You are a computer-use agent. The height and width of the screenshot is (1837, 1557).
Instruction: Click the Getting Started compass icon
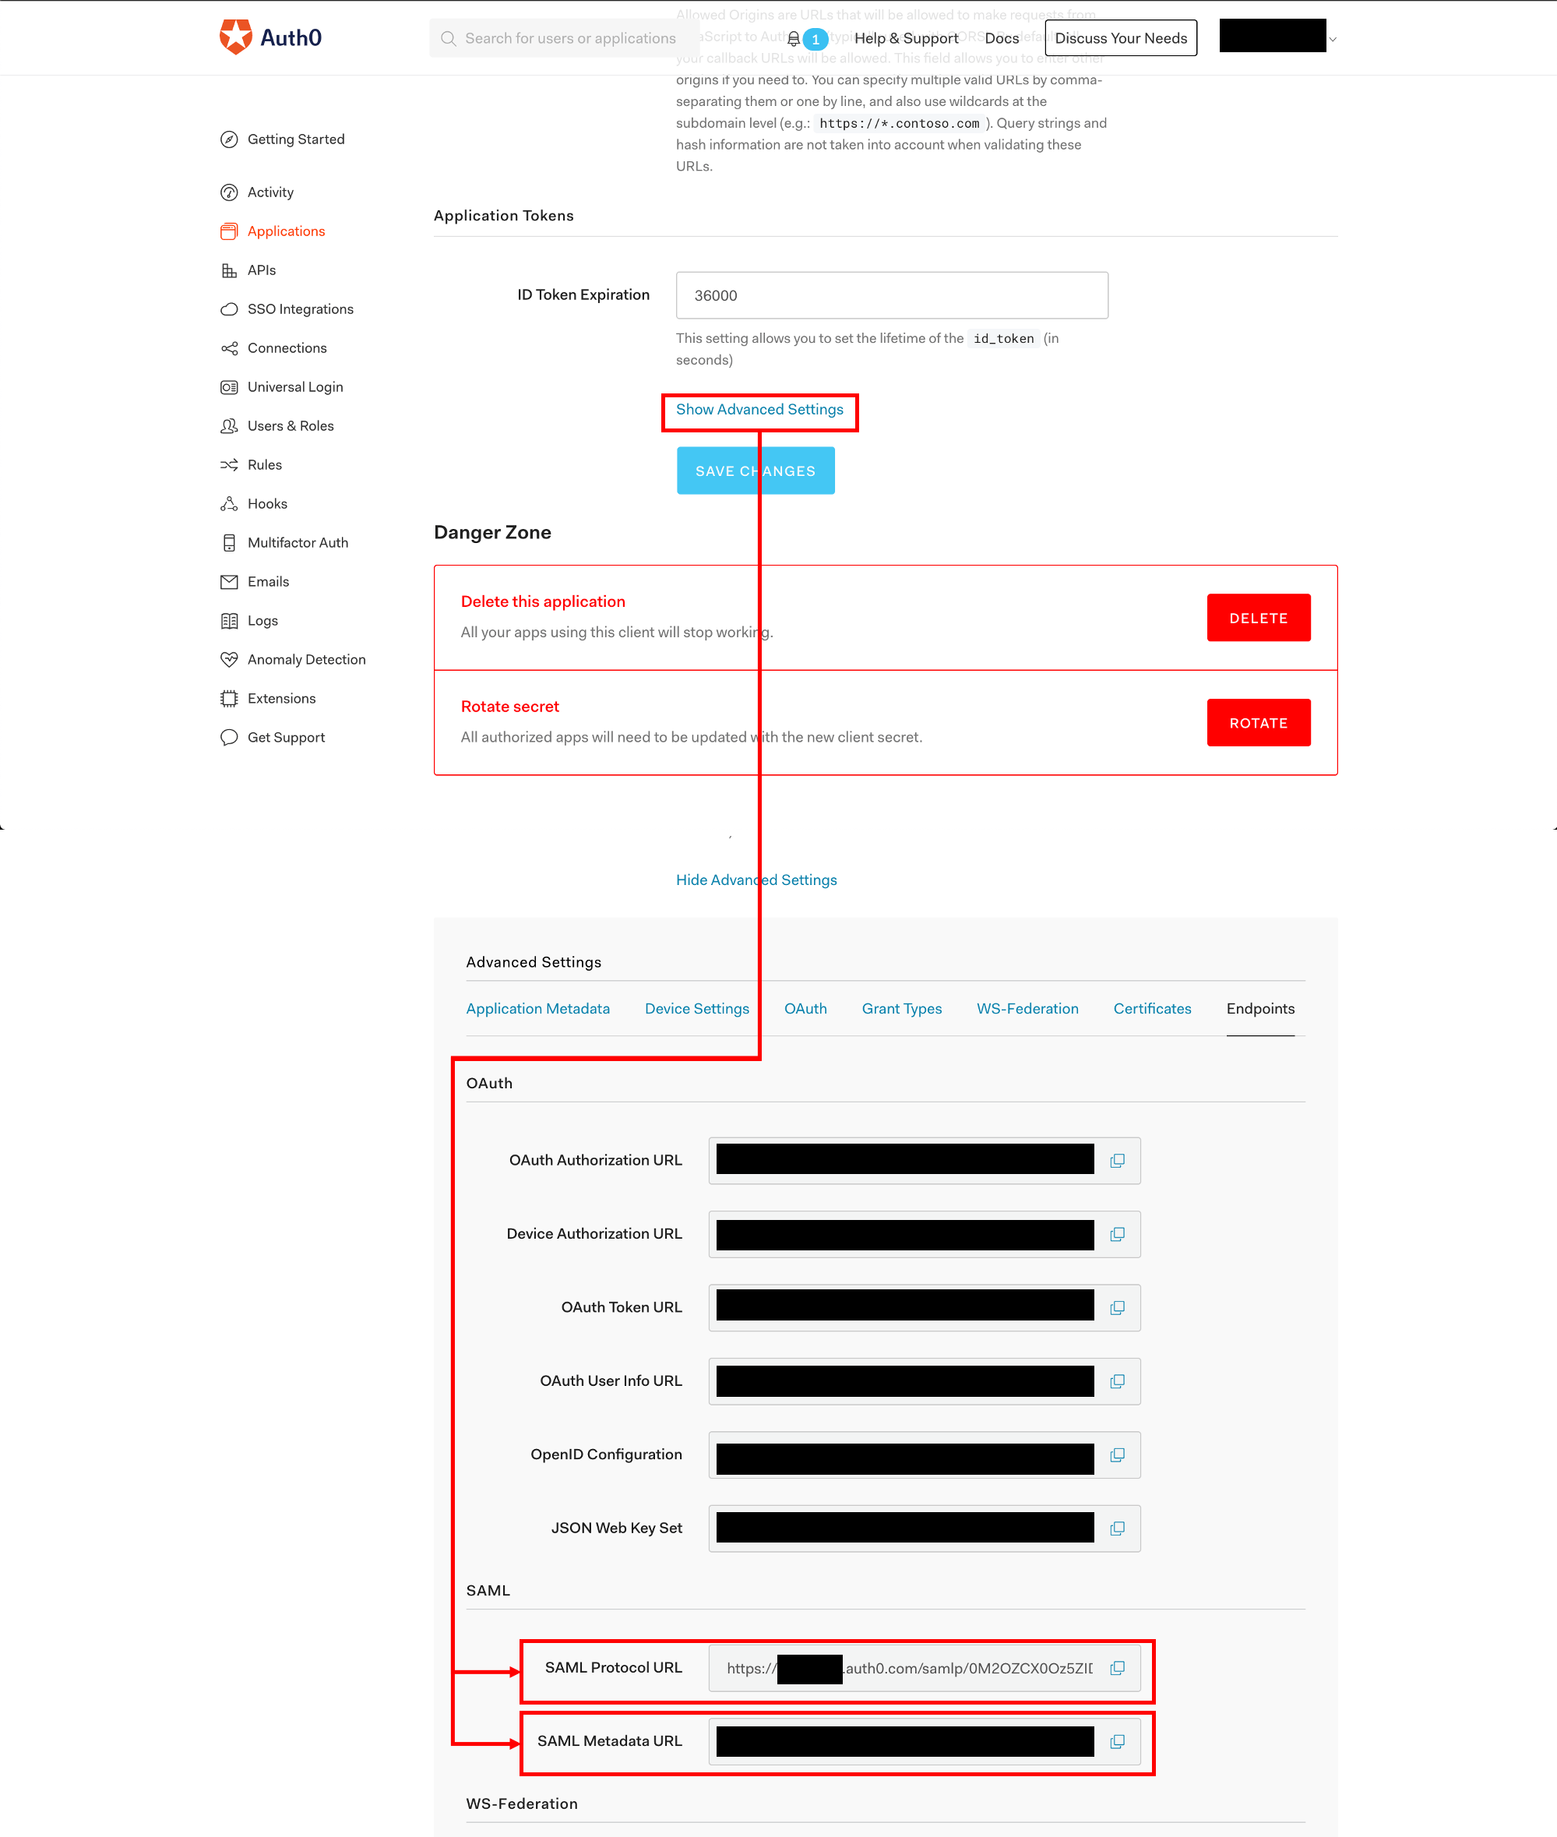(x=230, y=139)
